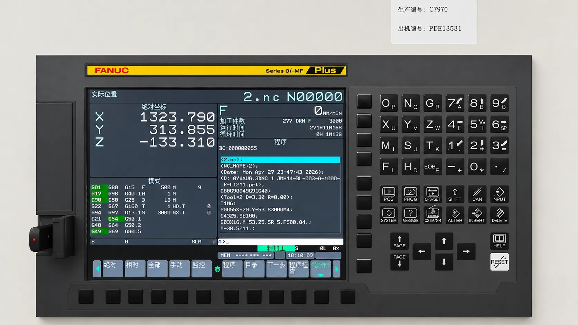Click the M/I address key
The height and width of the screenshot is (325, 578).
389,146
